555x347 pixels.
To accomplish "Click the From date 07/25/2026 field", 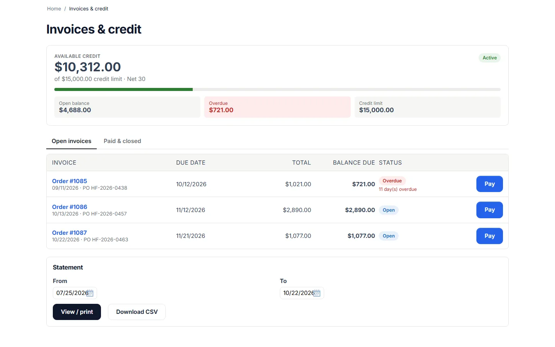I will pos(75,293).
